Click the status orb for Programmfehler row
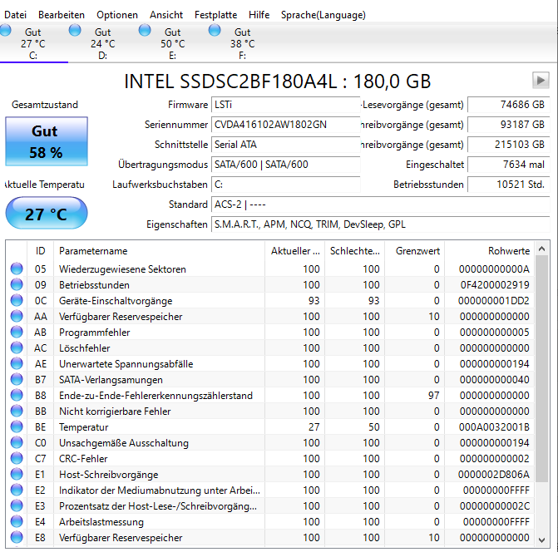The width and height of the screenshot is (558, 552). 16,333
